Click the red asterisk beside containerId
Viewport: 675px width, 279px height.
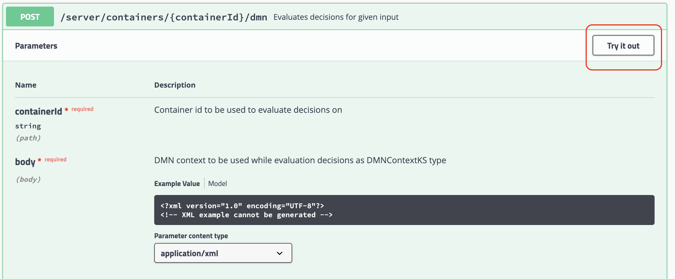click(x=66, y=109)
